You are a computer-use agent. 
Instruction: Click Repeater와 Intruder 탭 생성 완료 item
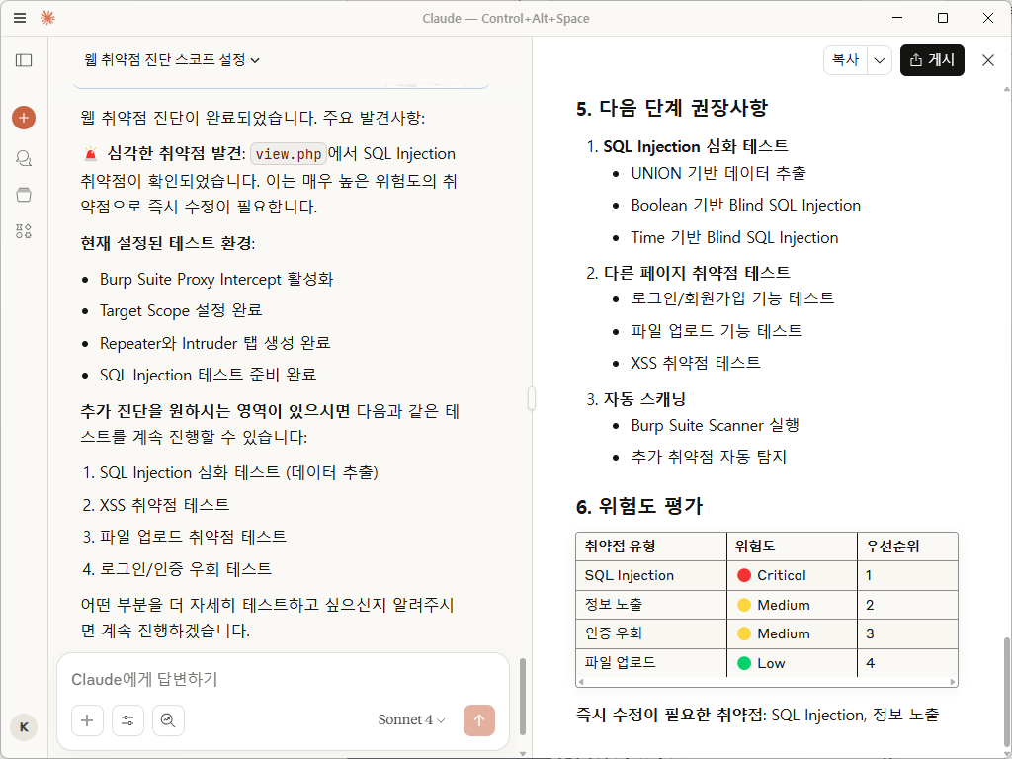click(214, 343)
